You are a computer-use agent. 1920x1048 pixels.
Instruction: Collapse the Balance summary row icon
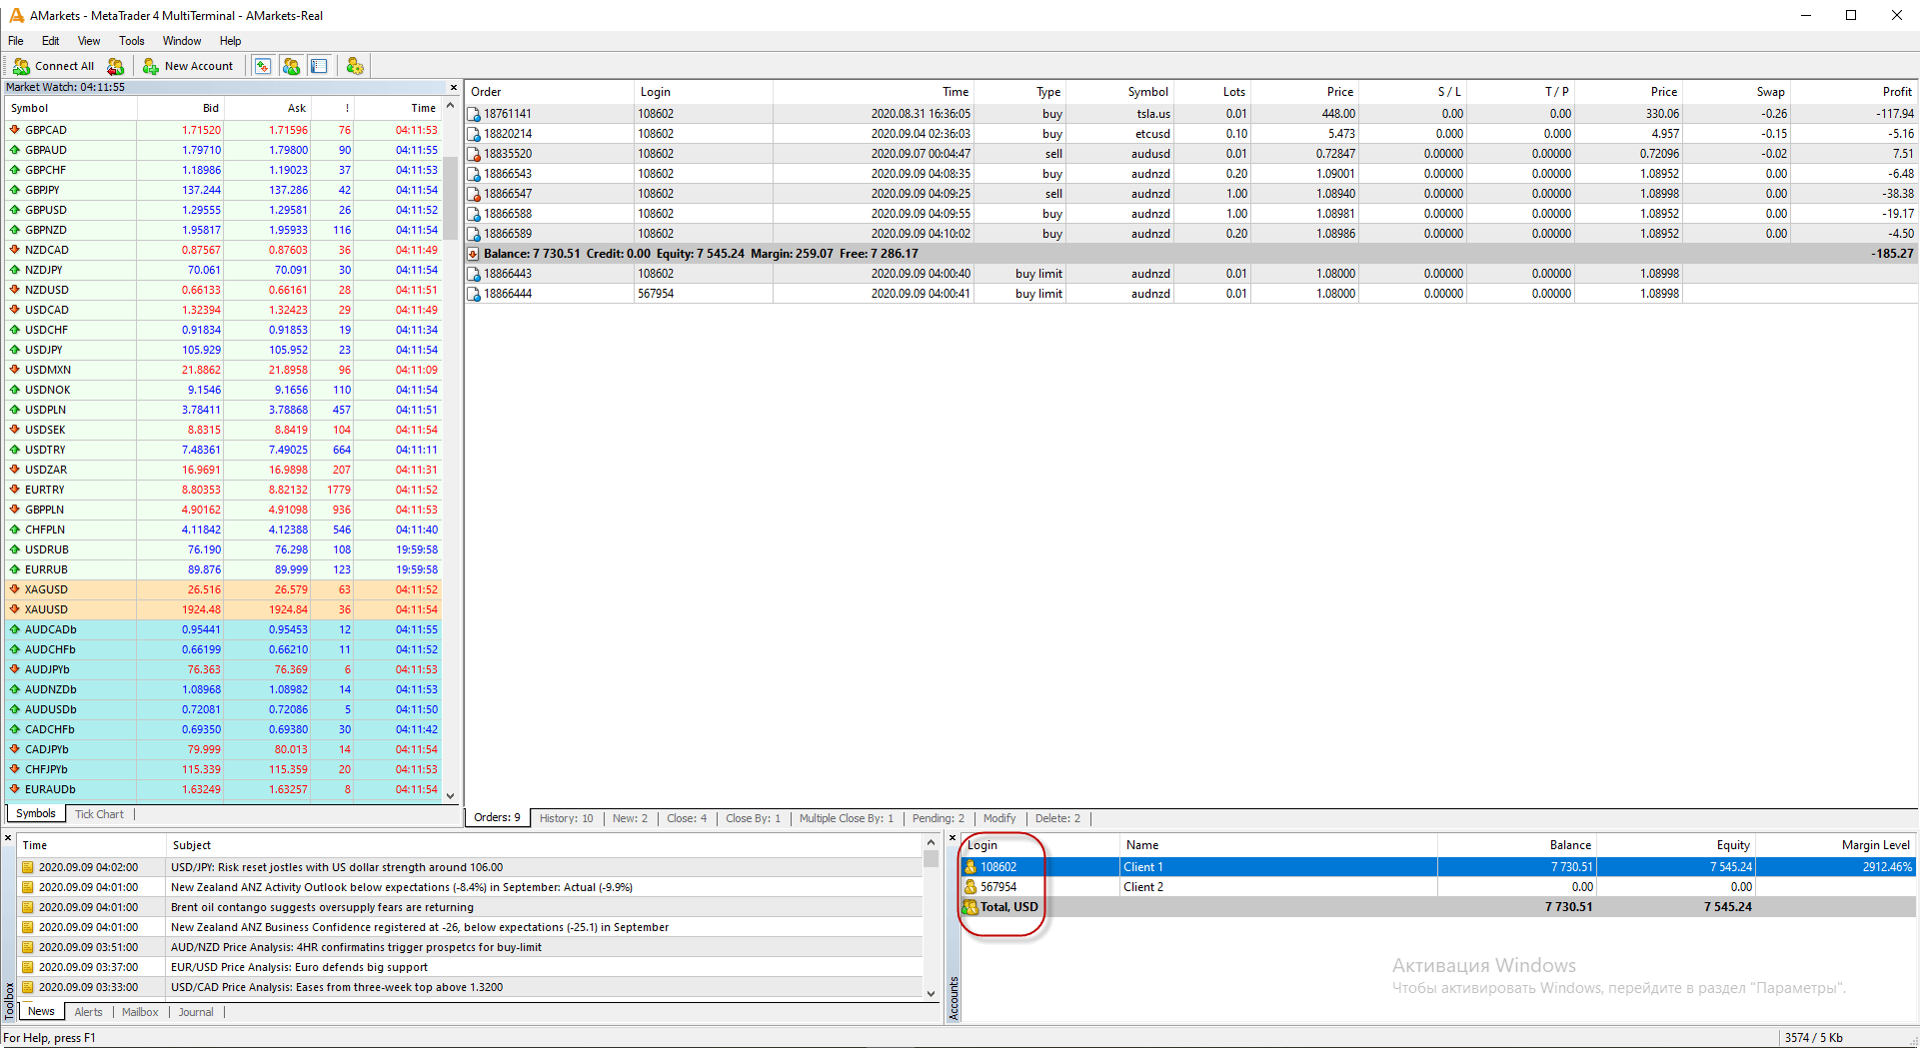(474, 254)
